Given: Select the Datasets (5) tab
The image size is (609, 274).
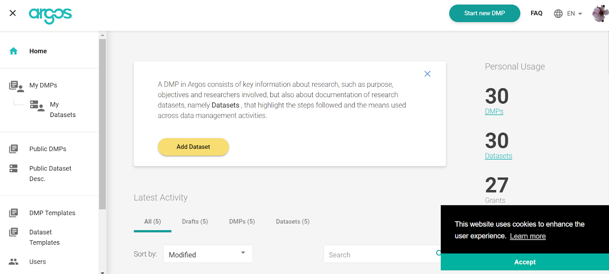Looking at the screenshot, I should point(293,222).
